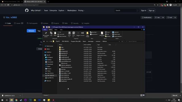This screenshot has width=182, height=102.
Task: Bookmark this page with the star icon
Action: click(158, 5)
